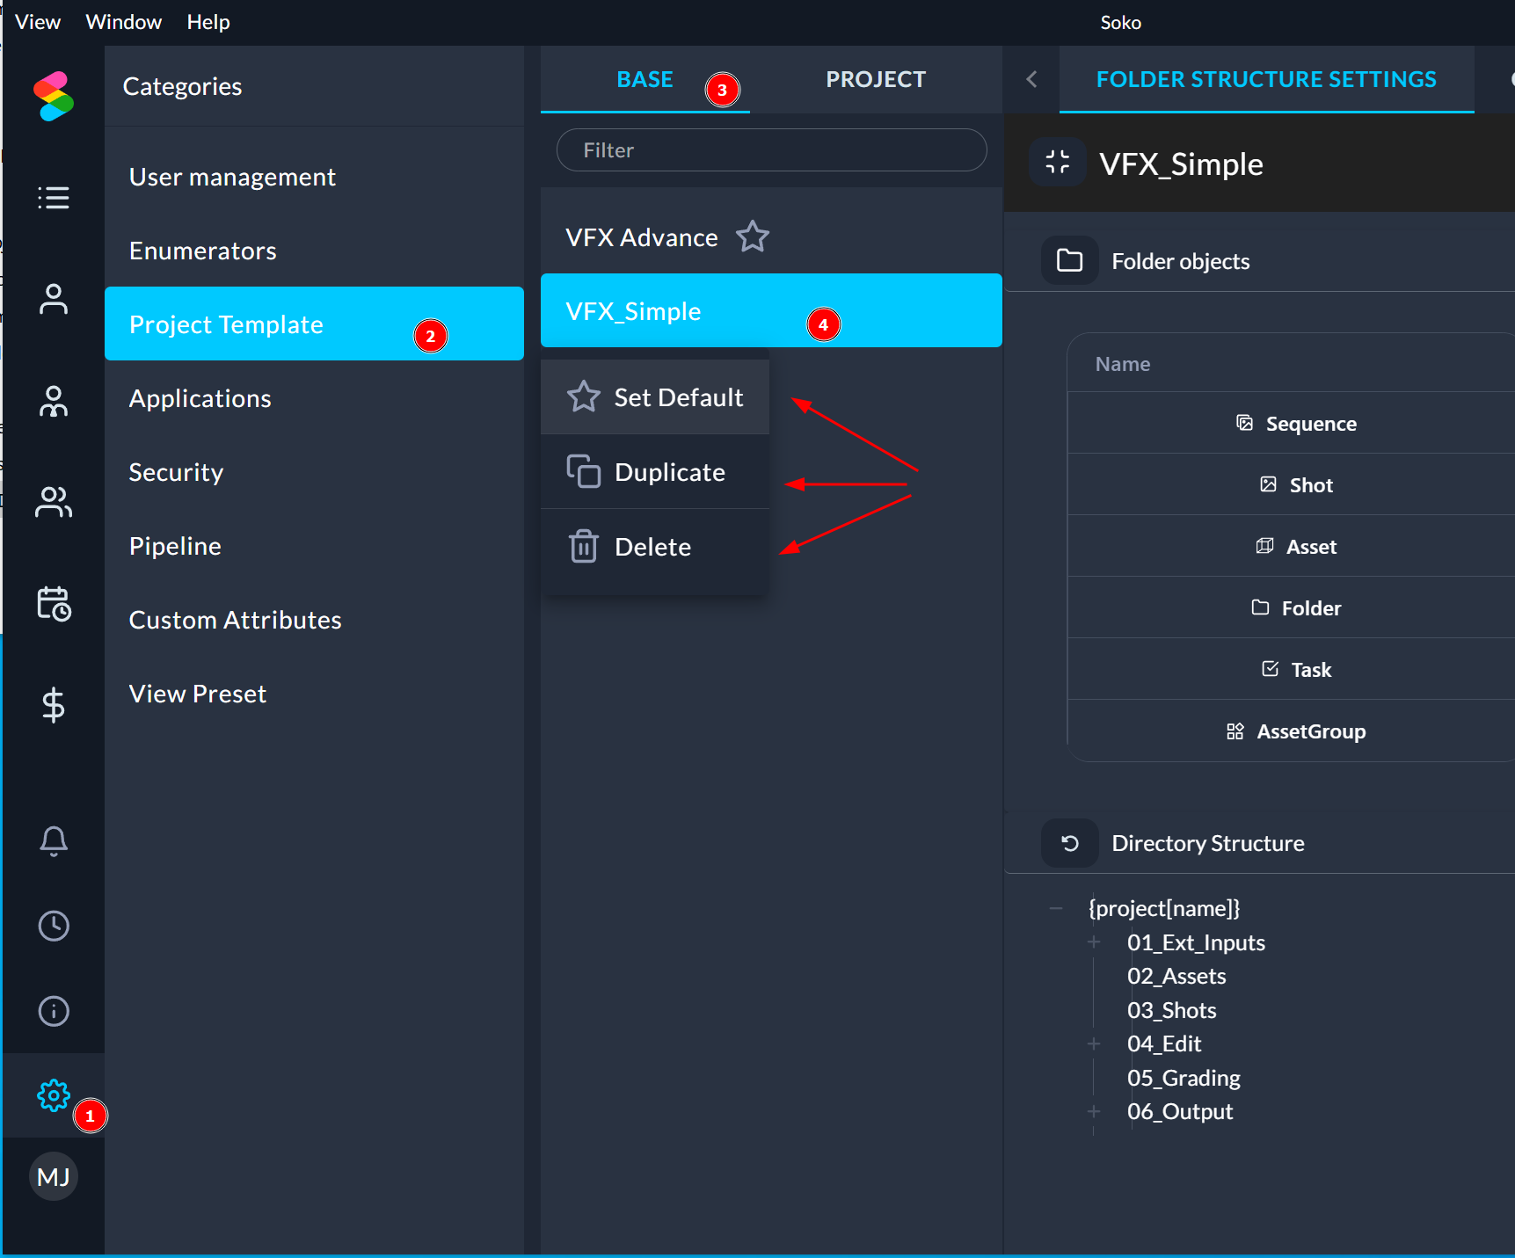Switch to the PROJECT tab

[876, 79]
